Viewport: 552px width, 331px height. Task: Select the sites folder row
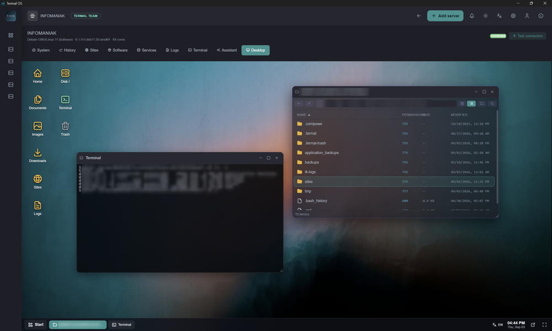[x=394, y=181]
